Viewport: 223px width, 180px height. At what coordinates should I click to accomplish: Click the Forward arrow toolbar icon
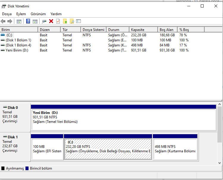click(10, 21)
